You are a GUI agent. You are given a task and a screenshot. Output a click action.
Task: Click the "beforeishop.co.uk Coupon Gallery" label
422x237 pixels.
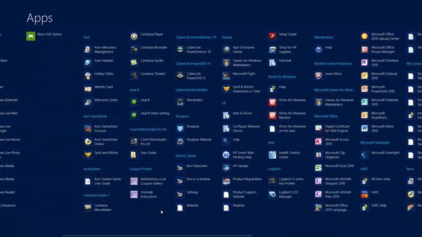[x=153, y=181]
